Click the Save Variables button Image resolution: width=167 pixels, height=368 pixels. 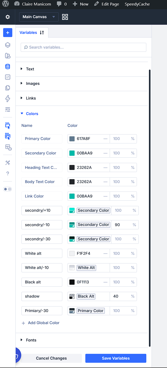(116, 358)
